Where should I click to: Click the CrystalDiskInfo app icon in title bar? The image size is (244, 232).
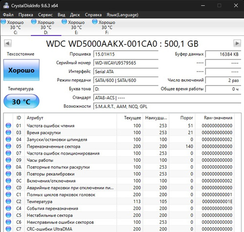tap(6, 5)
